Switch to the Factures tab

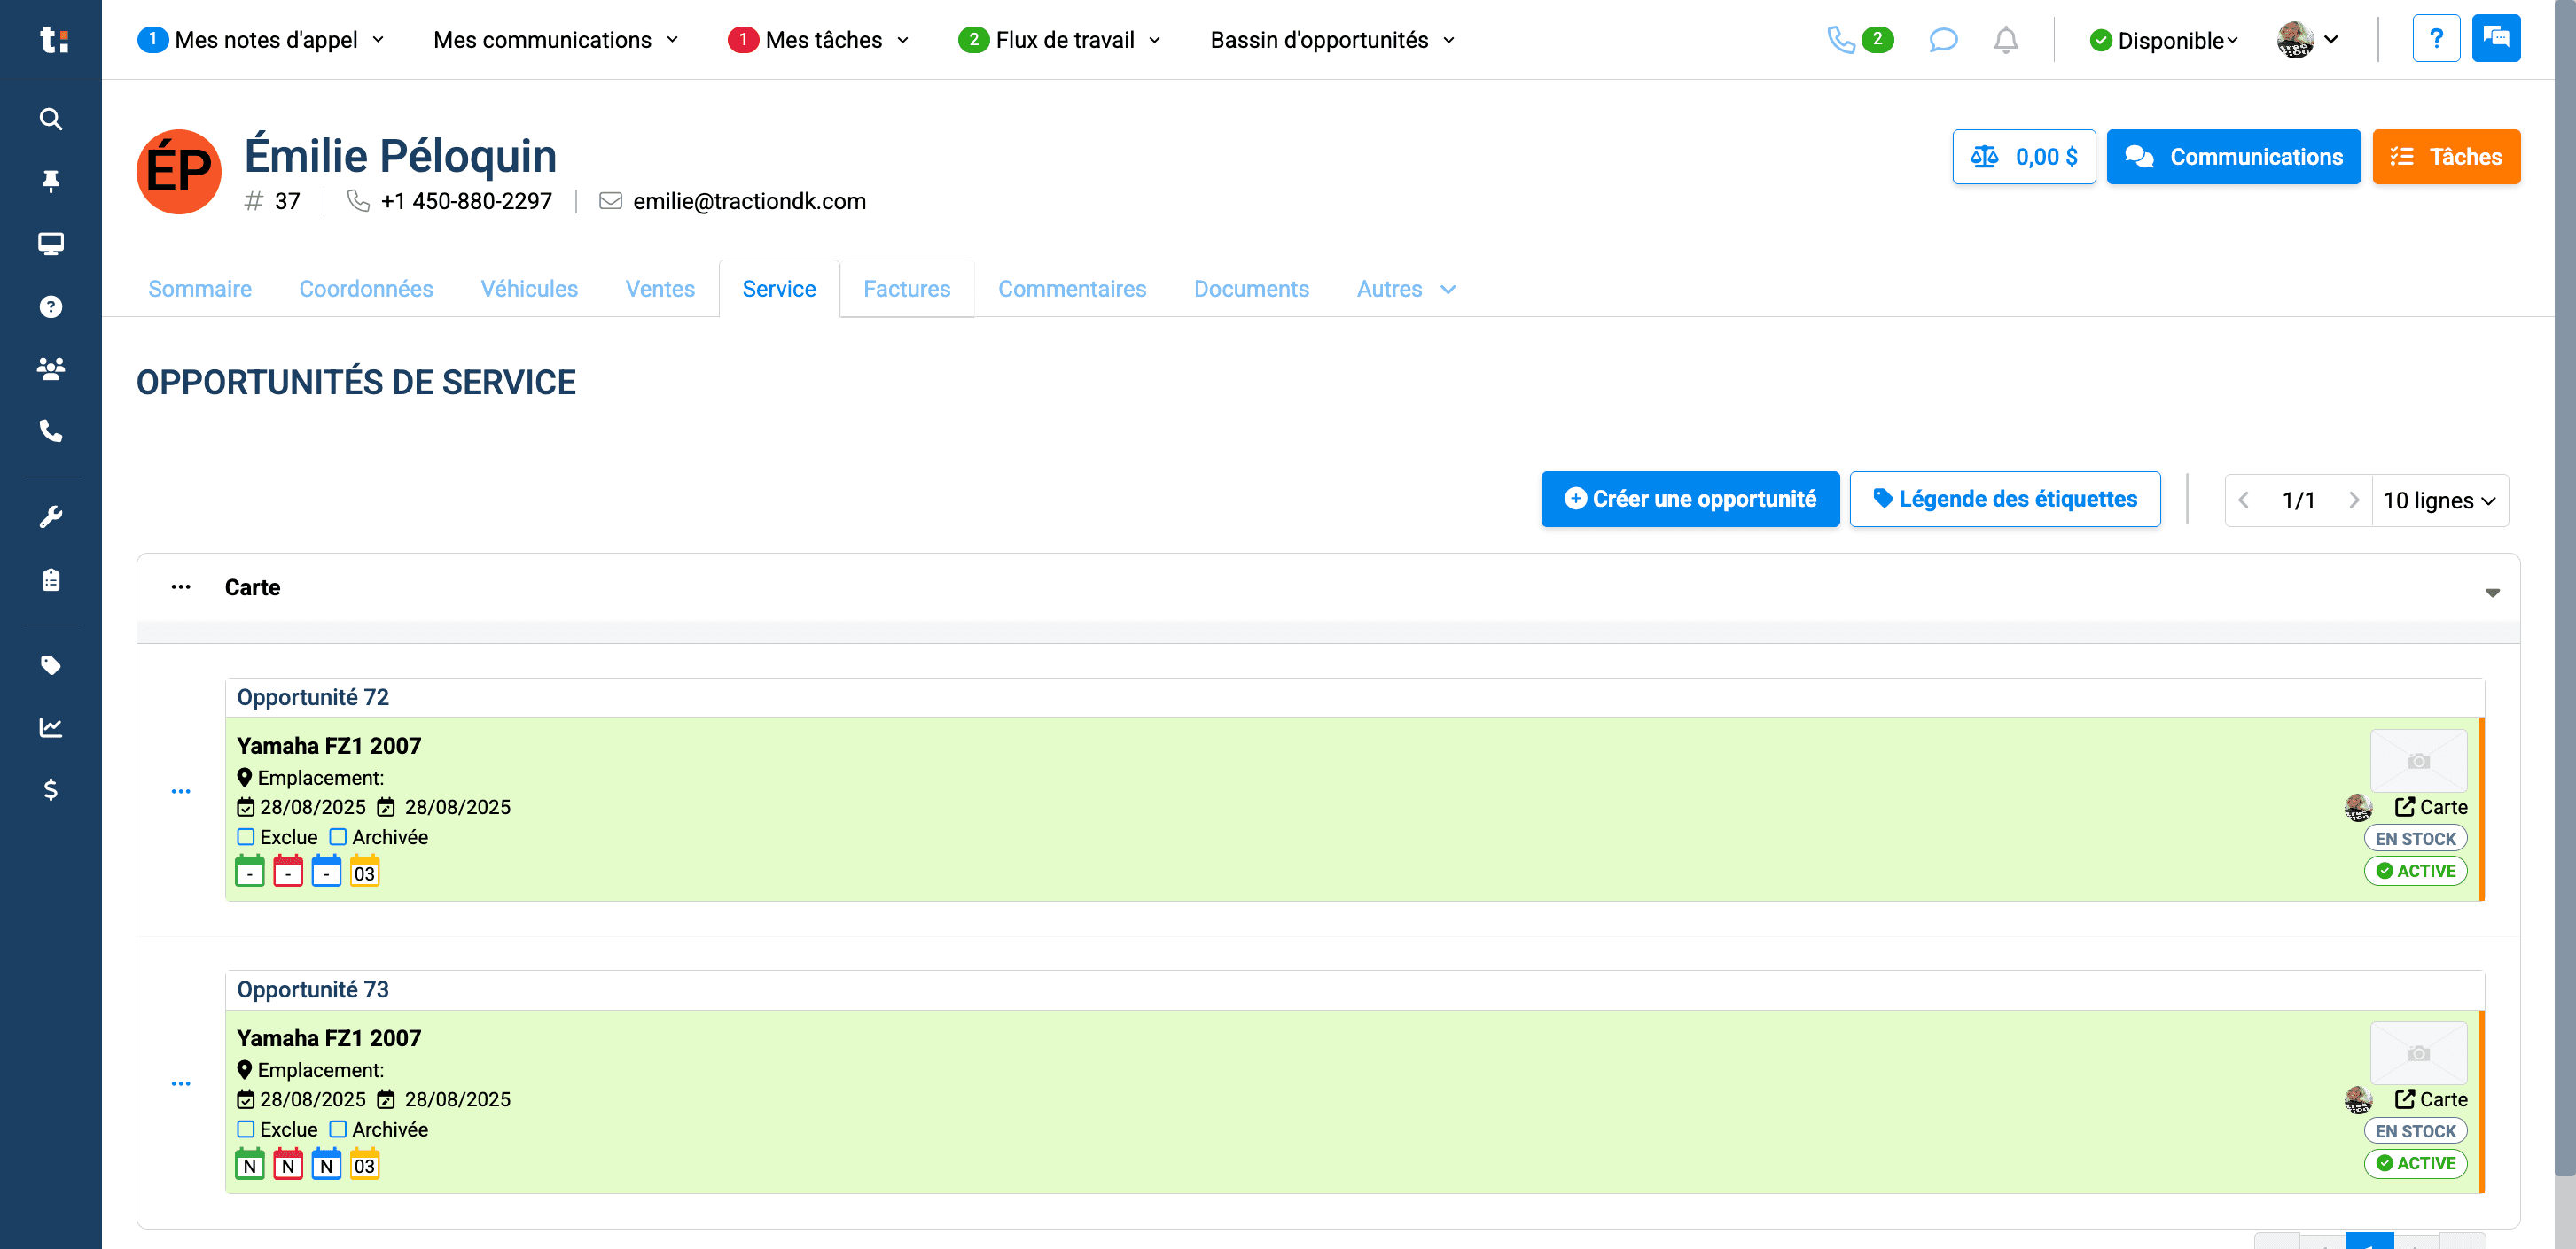[907, 289]
